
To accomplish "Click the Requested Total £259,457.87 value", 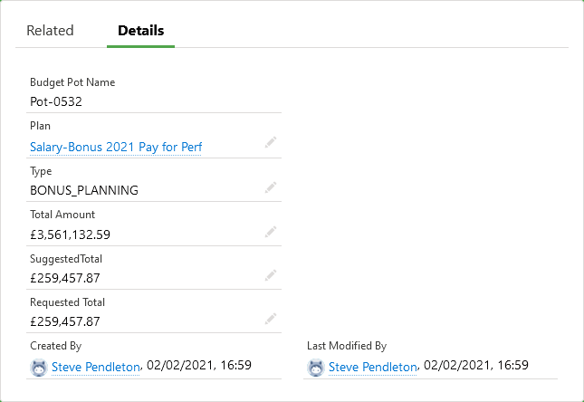I will pos(65,323).
